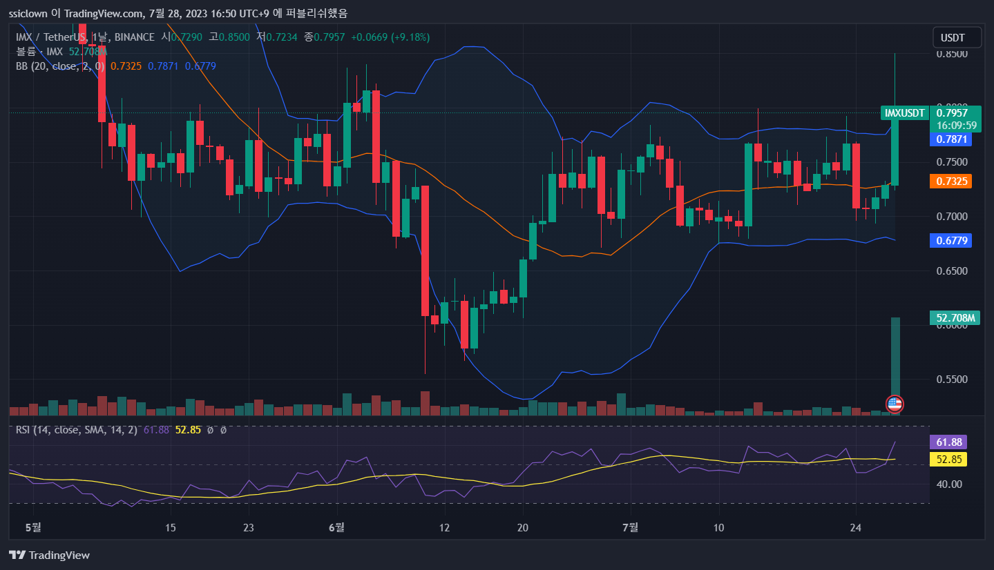This screenshot has width=994, height=570.
Task: Click the 24 date on time axis
Action: point(856,528)
